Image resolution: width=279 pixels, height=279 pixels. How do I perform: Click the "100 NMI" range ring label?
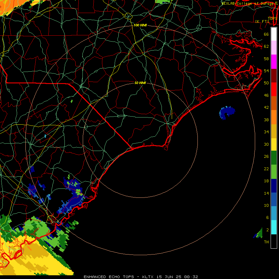click(x=140, y=25)
